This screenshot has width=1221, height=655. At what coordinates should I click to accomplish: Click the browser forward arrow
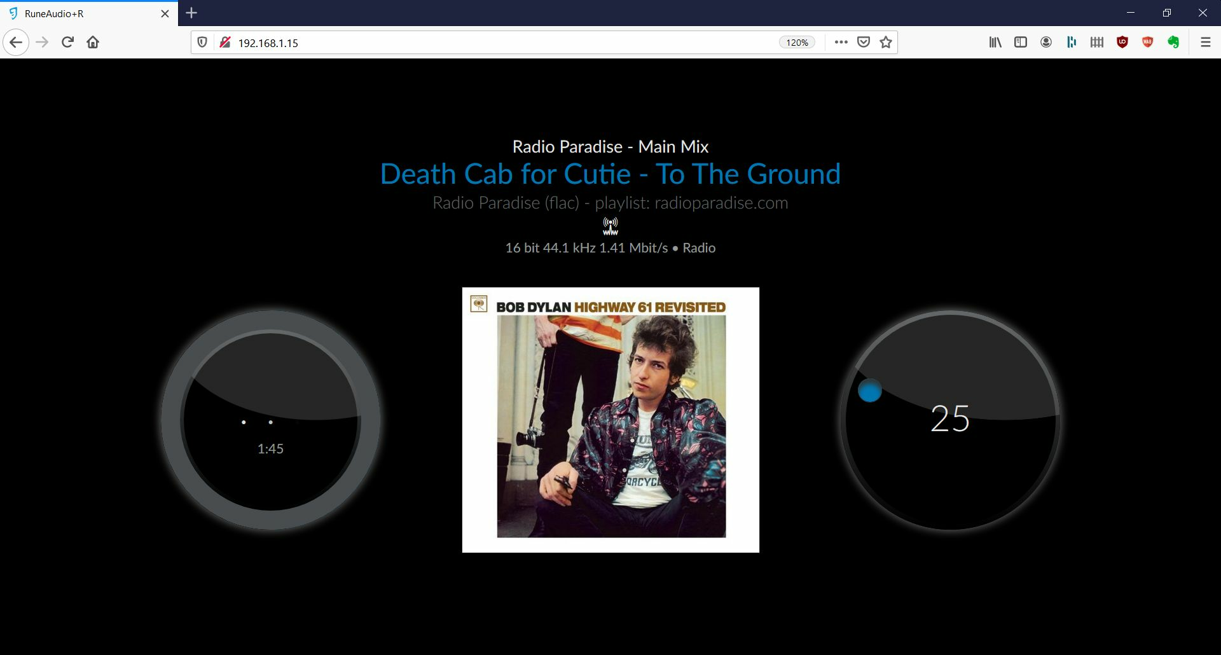coord(42,43)
